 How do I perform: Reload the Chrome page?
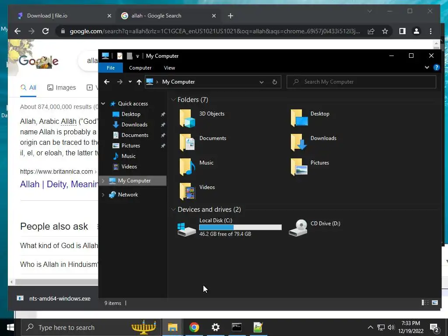(x=45, y=31)
